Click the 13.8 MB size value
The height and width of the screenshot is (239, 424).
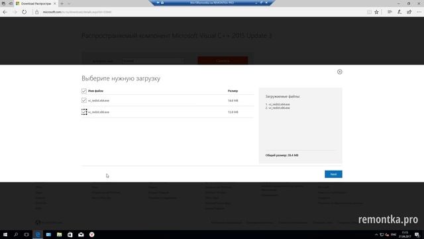(233, 112)
